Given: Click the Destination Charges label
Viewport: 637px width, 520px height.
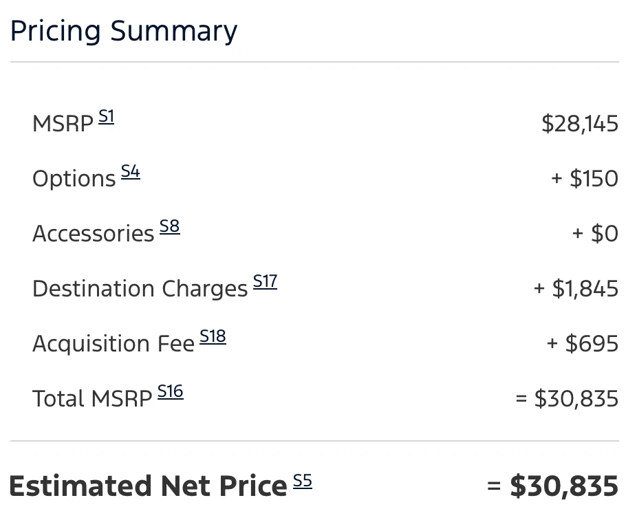Looking at the screenshot, I should 140,289.
